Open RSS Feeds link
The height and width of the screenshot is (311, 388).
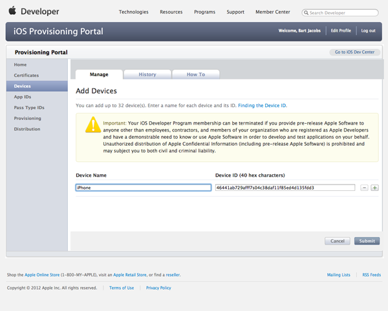[x=372, y=275]
